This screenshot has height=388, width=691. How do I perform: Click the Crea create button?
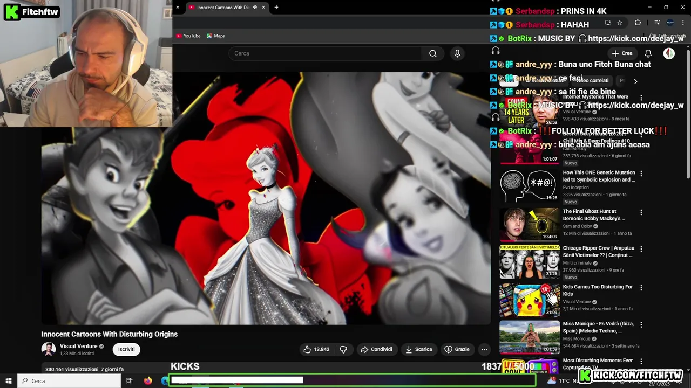point(621,53)
